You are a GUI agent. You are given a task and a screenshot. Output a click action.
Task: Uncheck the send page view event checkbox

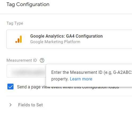click(x=10, y=87)
